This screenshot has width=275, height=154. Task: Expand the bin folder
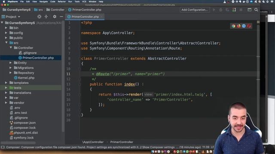coord(6,28)
